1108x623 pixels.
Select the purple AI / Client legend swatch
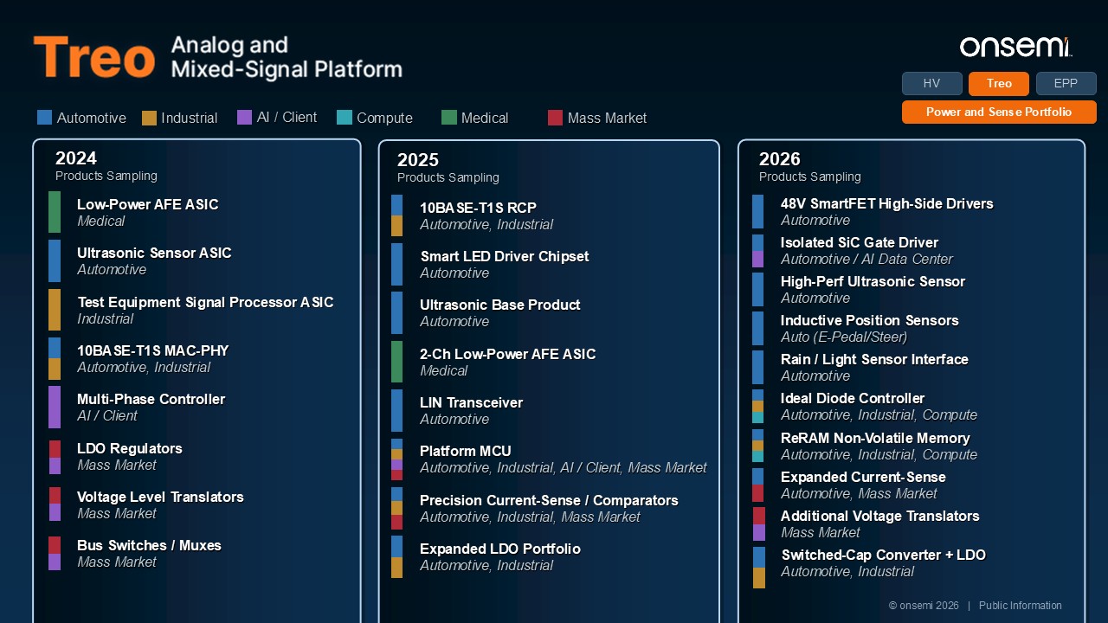coord(244,117)
